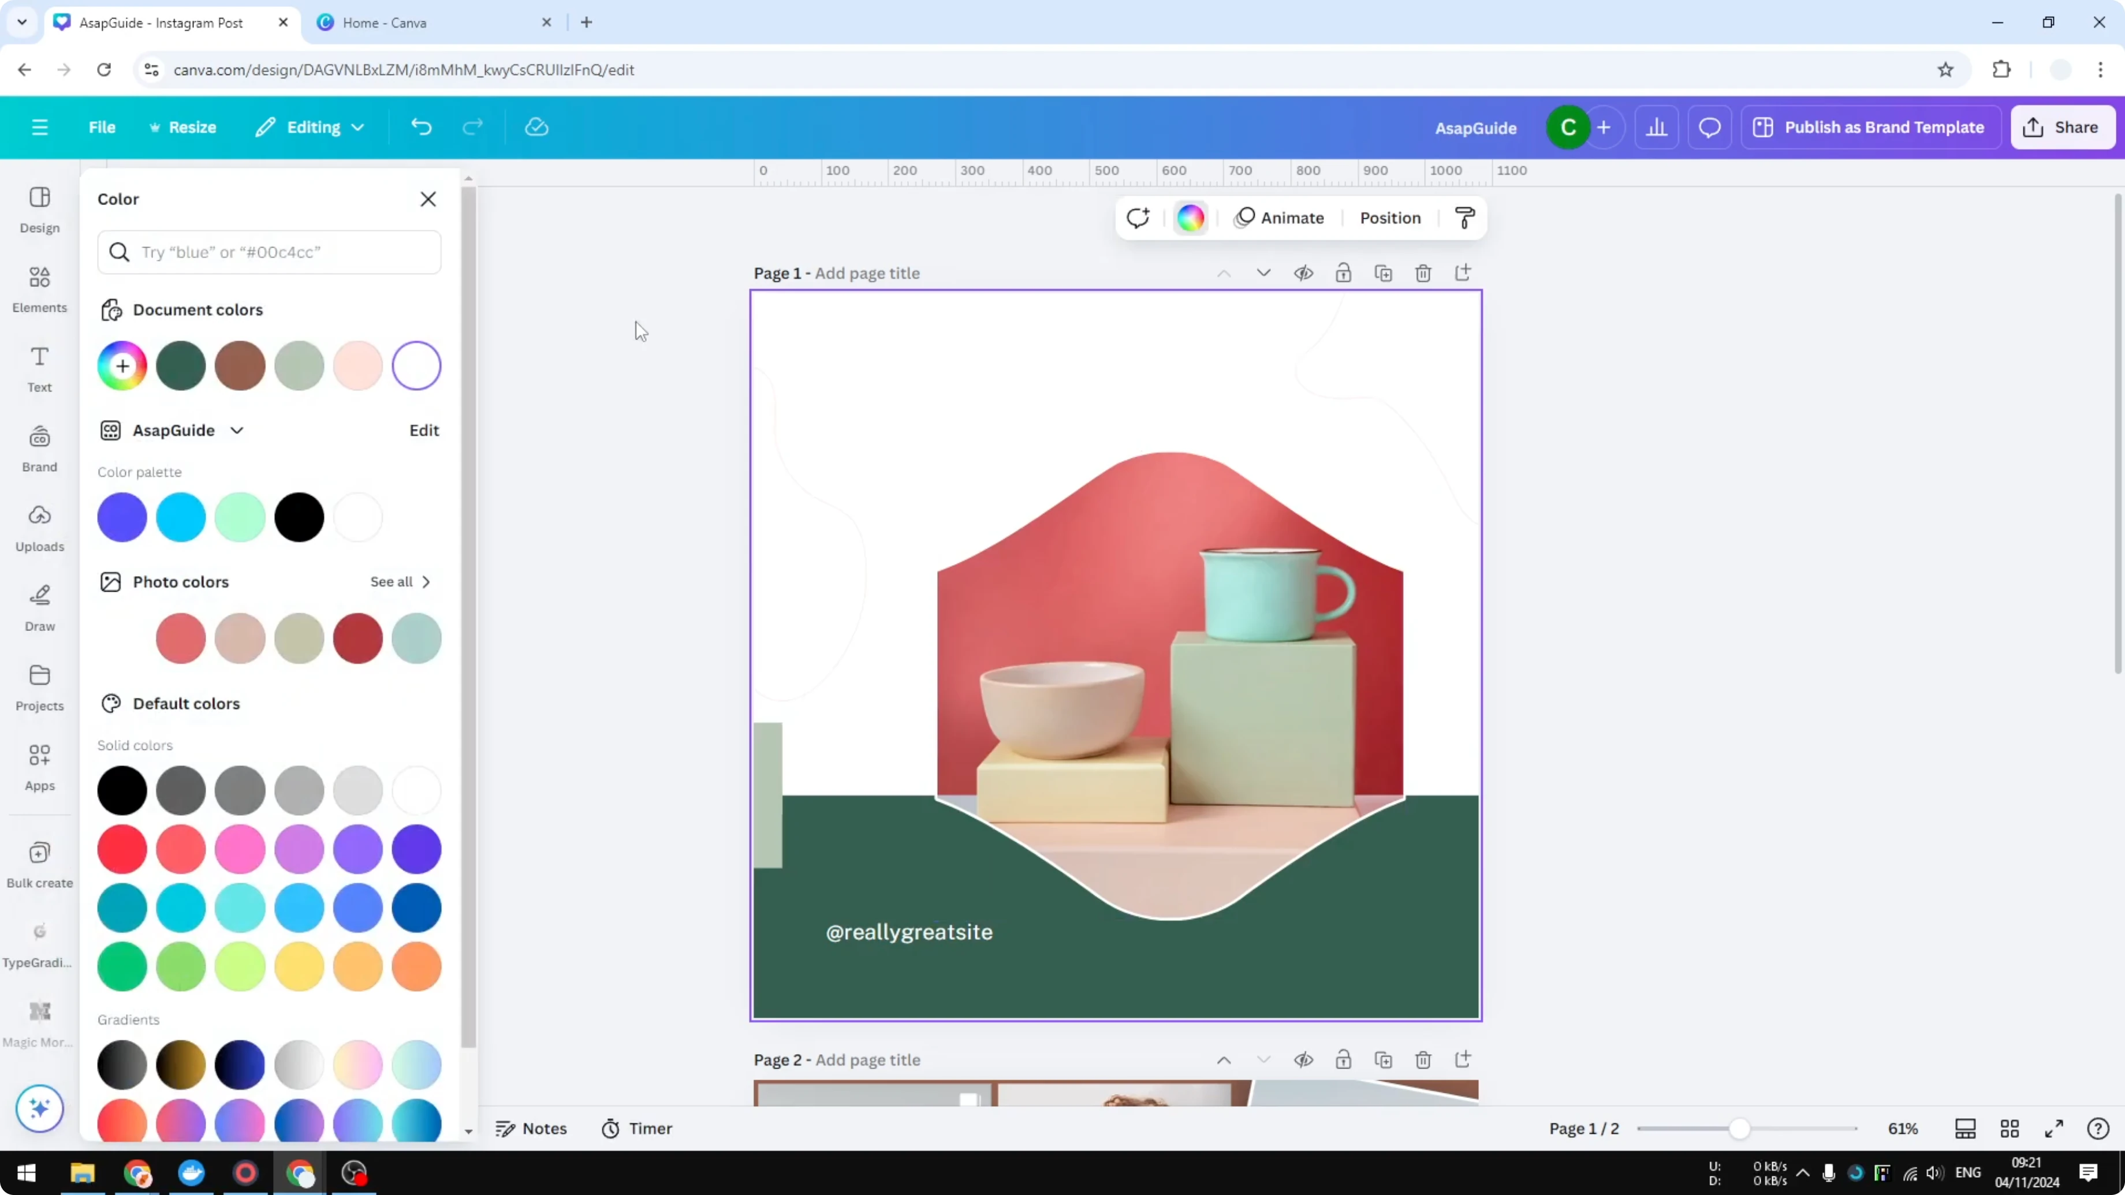Click the Publish as Brand Template button
Viewport: 2125px width, 1195px height.
1870,127
